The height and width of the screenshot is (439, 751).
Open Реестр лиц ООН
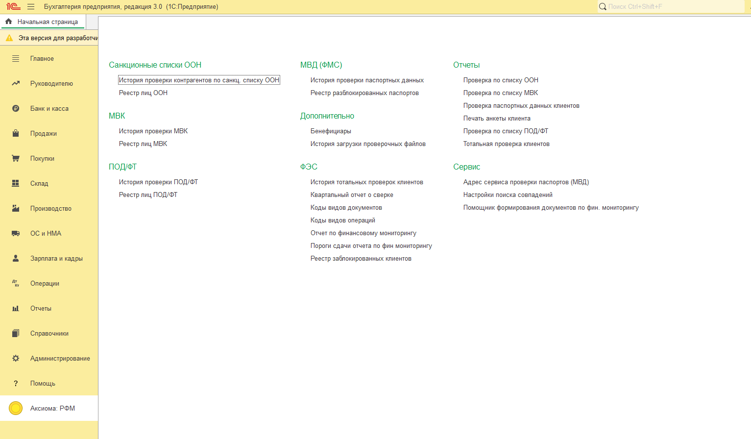pos(143,93)
